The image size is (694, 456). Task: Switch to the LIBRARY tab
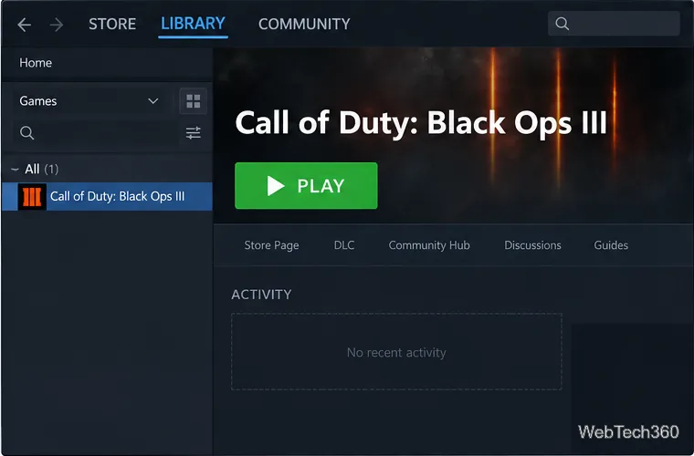pyautogui.click(x=193, y=24)
